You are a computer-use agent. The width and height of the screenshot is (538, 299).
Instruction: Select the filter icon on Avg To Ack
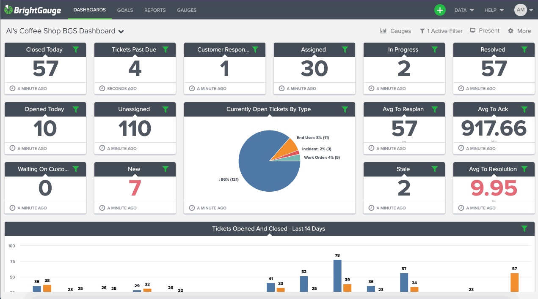[x=524, y=109]
